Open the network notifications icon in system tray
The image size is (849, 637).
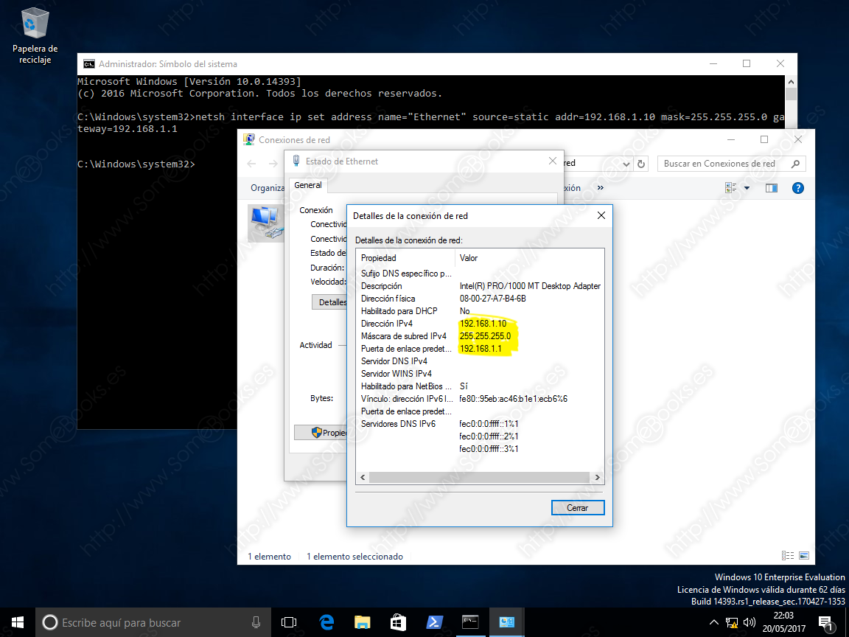(731, 623)
